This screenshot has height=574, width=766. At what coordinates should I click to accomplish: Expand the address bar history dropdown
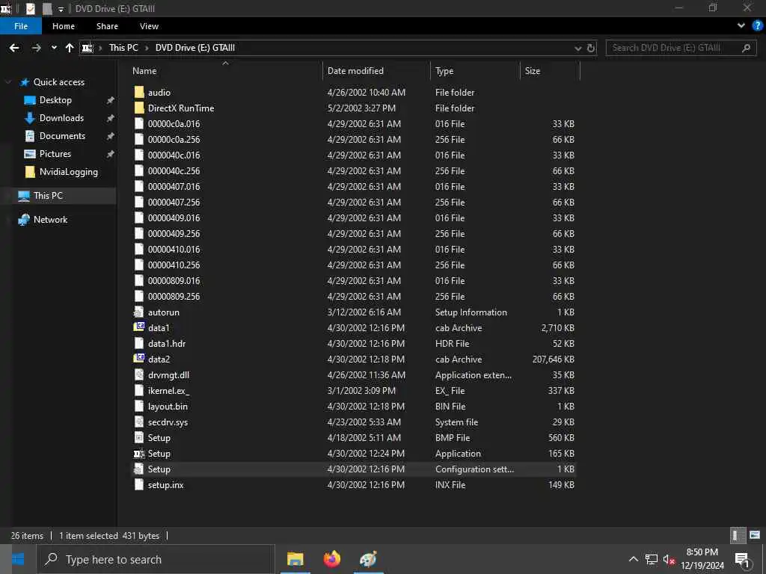578,48
